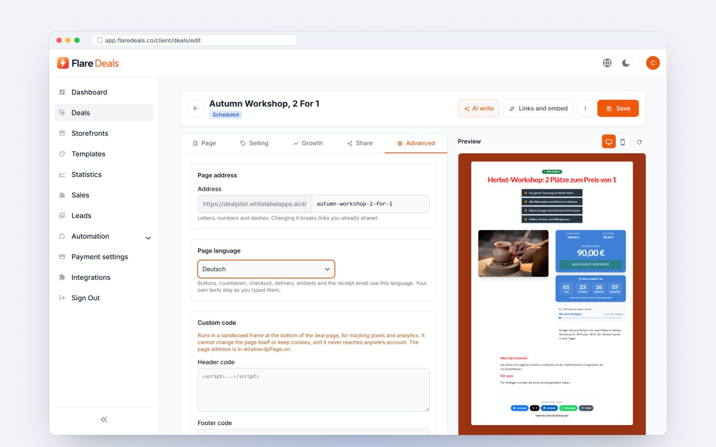The width and height of the screenshot is (716, 447).
Task: Switch preview to desktop view
Action: click(x=609, y=142)
